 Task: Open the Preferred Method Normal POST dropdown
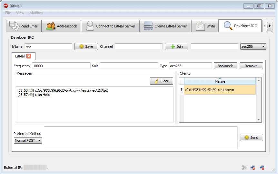point(28,140)
